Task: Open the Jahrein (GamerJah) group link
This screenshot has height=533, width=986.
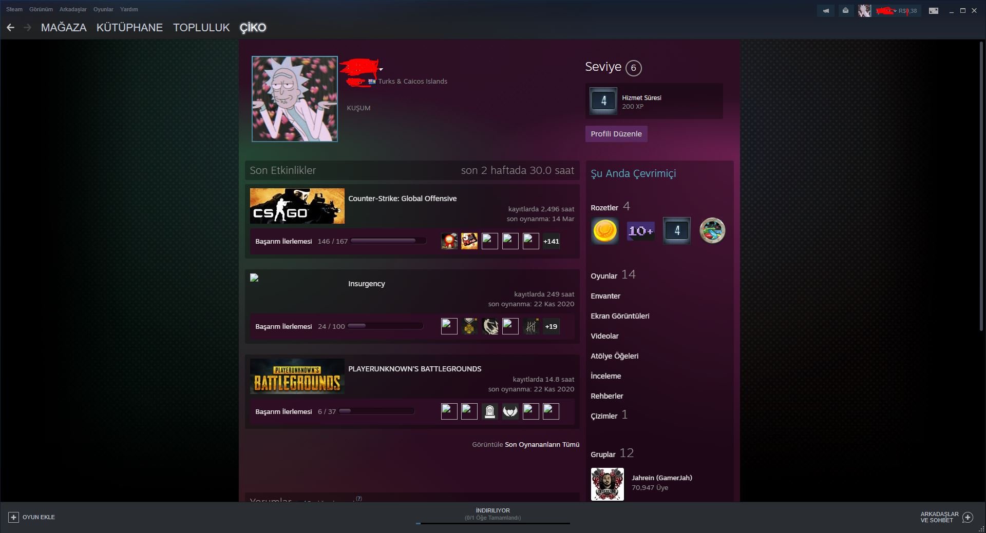Action: pos(661,478)
